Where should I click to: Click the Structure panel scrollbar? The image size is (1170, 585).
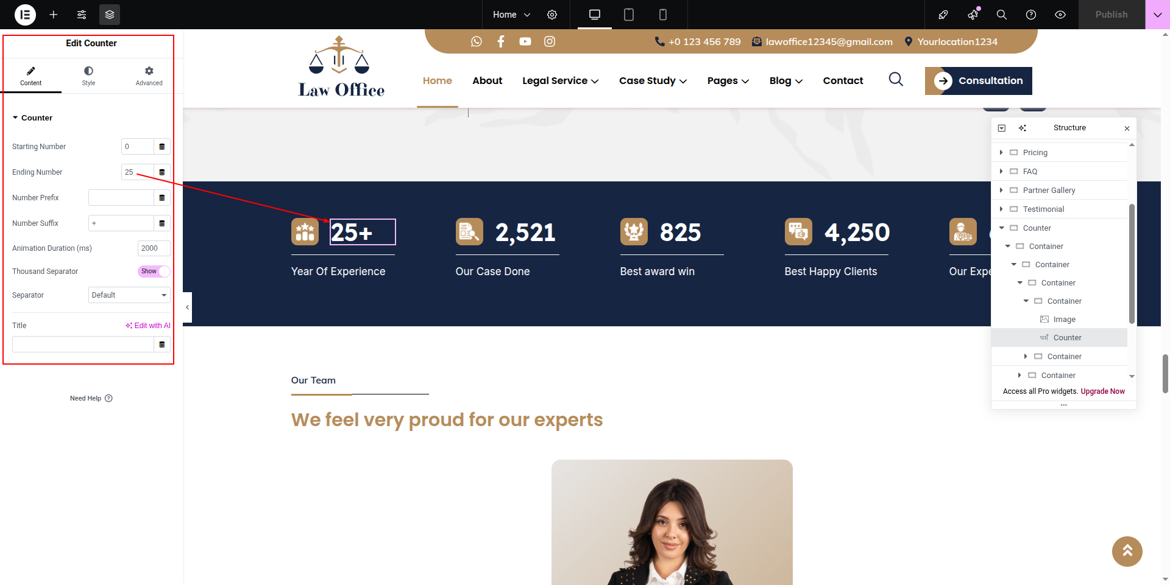[1132, 263]
